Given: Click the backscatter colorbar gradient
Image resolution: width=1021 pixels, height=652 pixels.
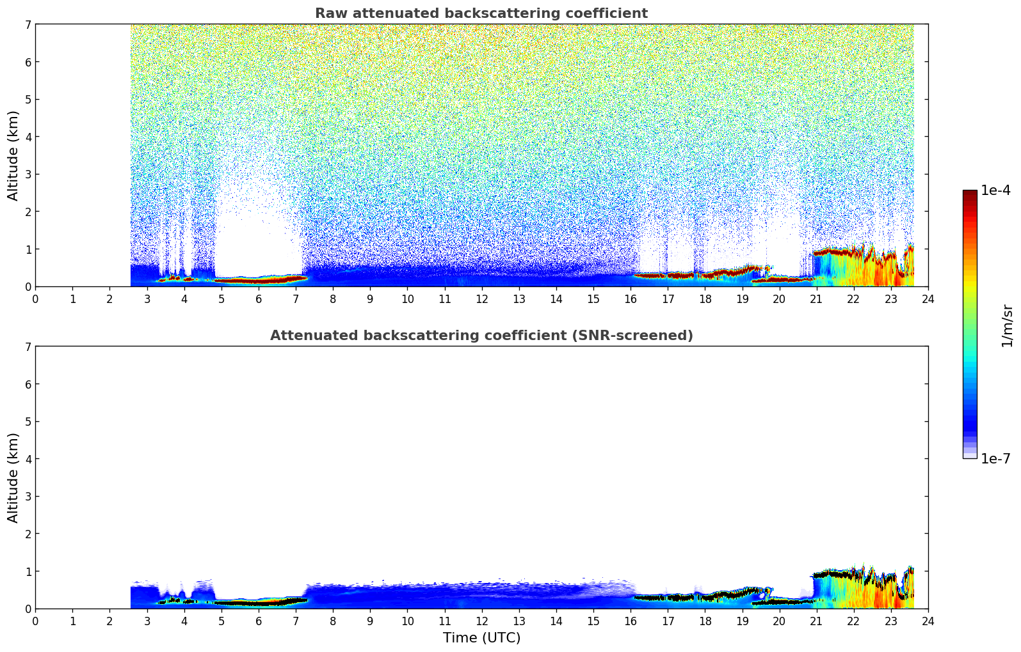Looking at the screenshot, I should click(970, 324).
